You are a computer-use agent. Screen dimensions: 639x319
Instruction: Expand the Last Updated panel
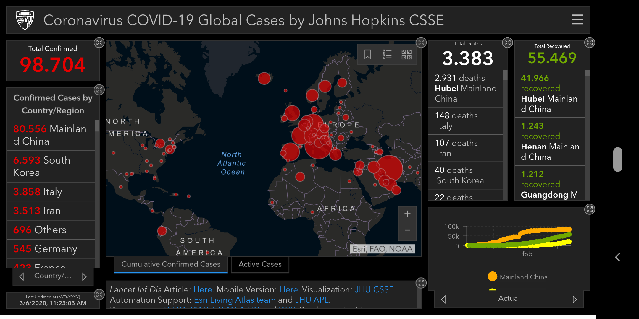pyautogui.click(x=99, y=294)
